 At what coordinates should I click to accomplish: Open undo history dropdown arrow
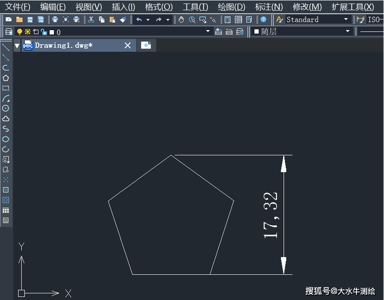pos(148,20)
